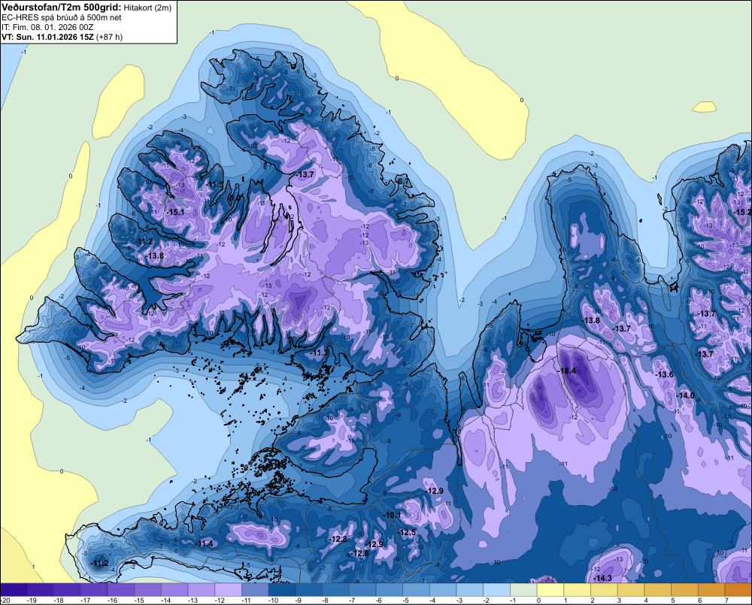Click the 'VT: Sun. 11.01.2026 15Z' valid time
Screen dimensions: 752x605
point(48,37)
